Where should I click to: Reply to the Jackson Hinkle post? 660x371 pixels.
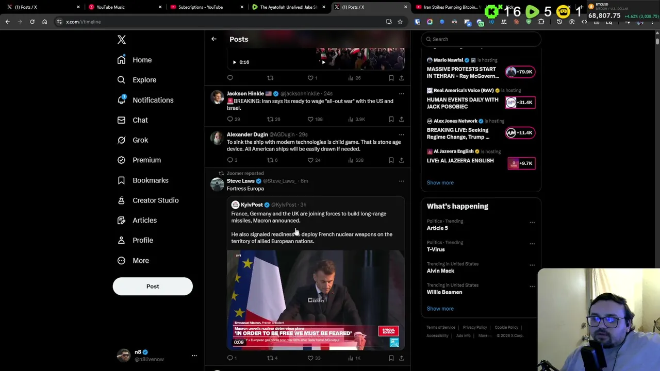point(230,119)
